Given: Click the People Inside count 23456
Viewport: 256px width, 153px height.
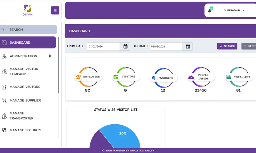Looking at the screenshot, I should (x=201, y=90).
